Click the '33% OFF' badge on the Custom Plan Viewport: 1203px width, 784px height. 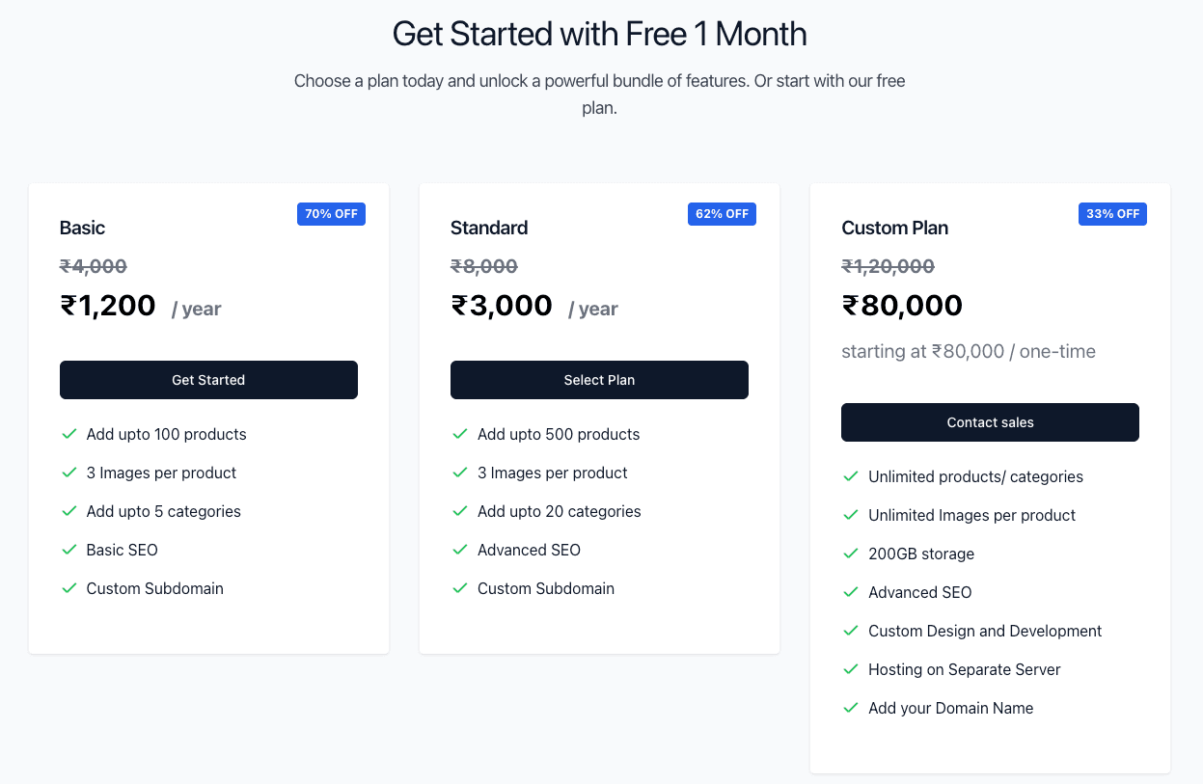pos(1112,213)
